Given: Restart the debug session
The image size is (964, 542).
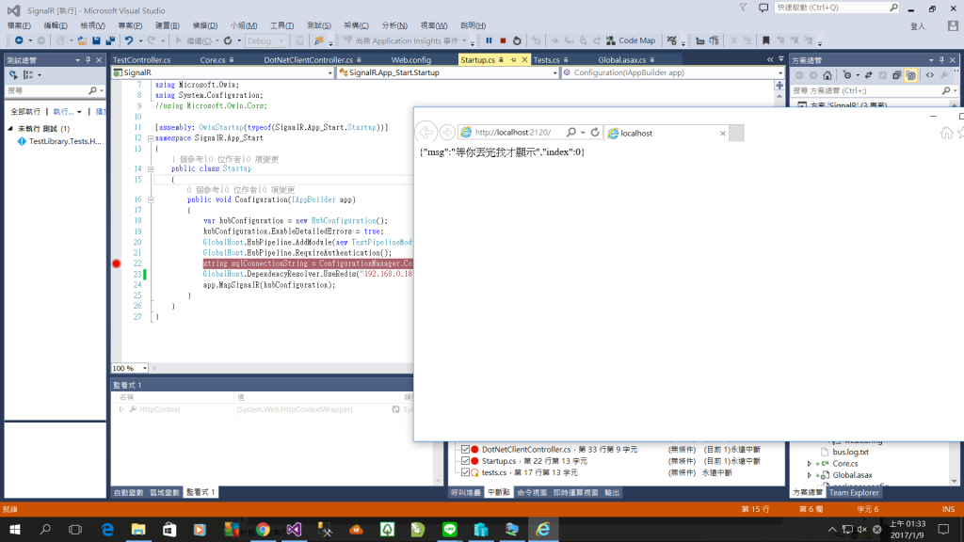Looking at the screenshot, I should (x=517, y=40).
